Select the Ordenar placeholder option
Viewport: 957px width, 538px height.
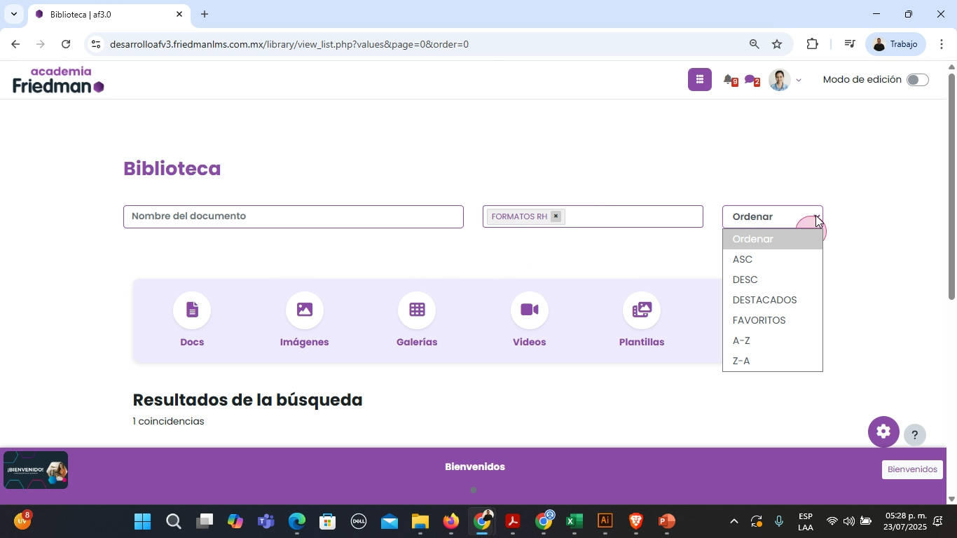773,239
